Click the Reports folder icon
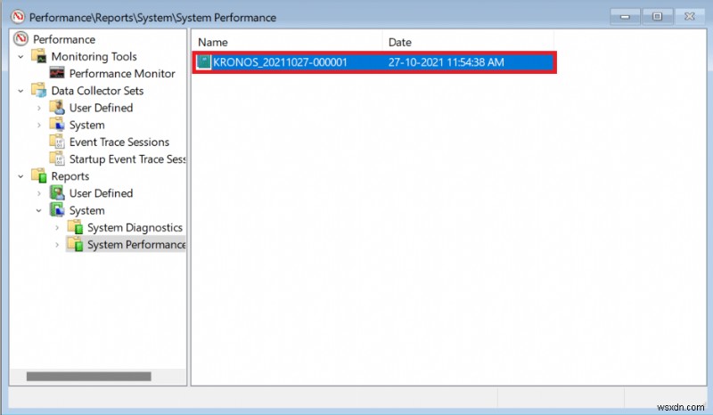The image size is (713, 415). pos(39,176)
